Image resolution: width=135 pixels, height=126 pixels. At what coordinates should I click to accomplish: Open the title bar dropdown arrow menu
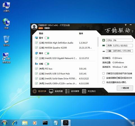tap(126, 25)
